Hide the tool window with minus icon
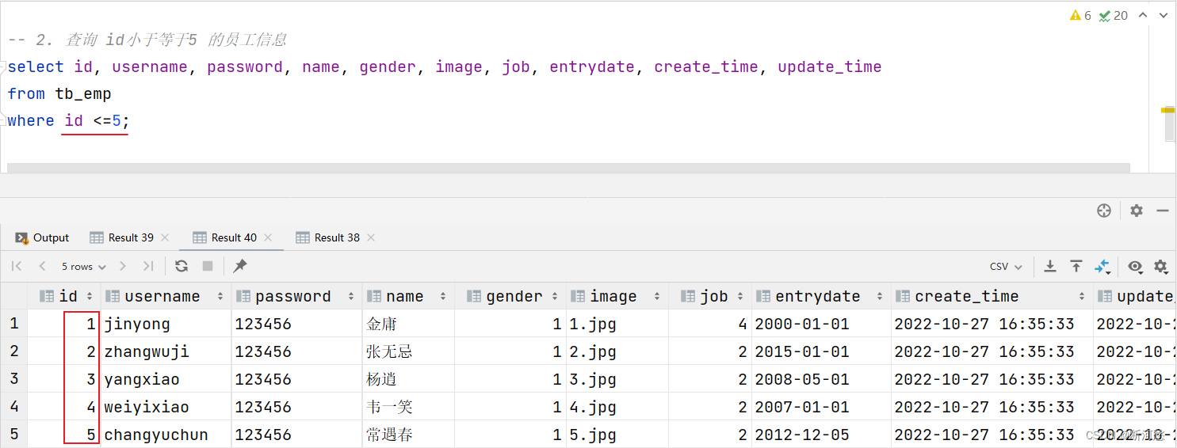The height and width of the screenshot is (448, 1177). 1163,211
